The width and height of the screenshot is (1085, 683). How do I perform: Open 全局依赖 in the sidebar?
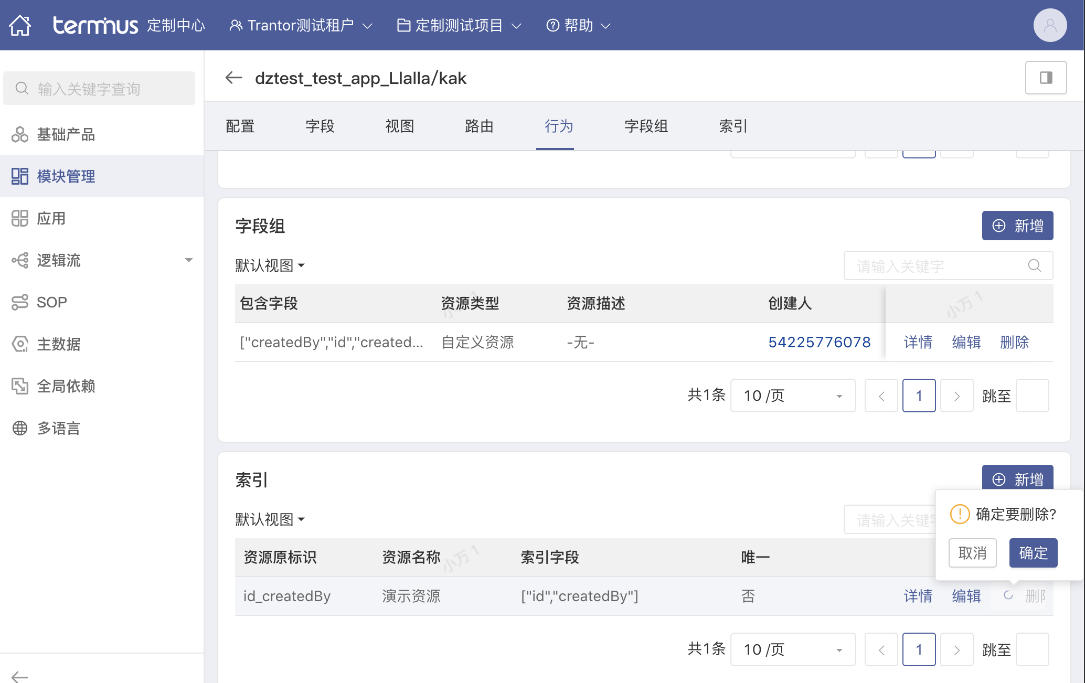(x=102, y=386)
